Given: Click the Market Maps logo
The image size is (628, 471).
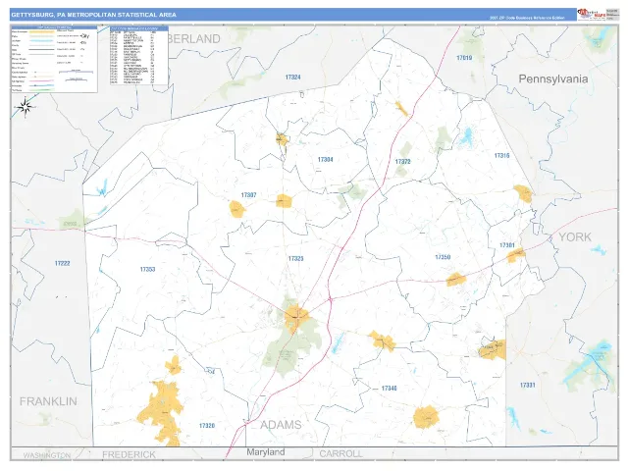Looking at the screenshot, I should [592, 14].
